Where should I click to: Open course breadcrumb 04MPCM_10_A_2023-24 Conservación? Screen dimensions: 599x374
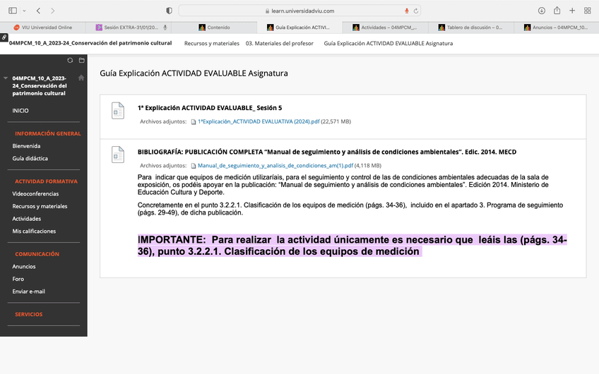pos(90,43)
